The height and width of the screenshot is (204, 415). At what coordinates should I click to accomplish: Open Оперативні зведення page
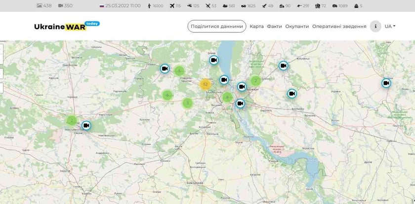339,27
